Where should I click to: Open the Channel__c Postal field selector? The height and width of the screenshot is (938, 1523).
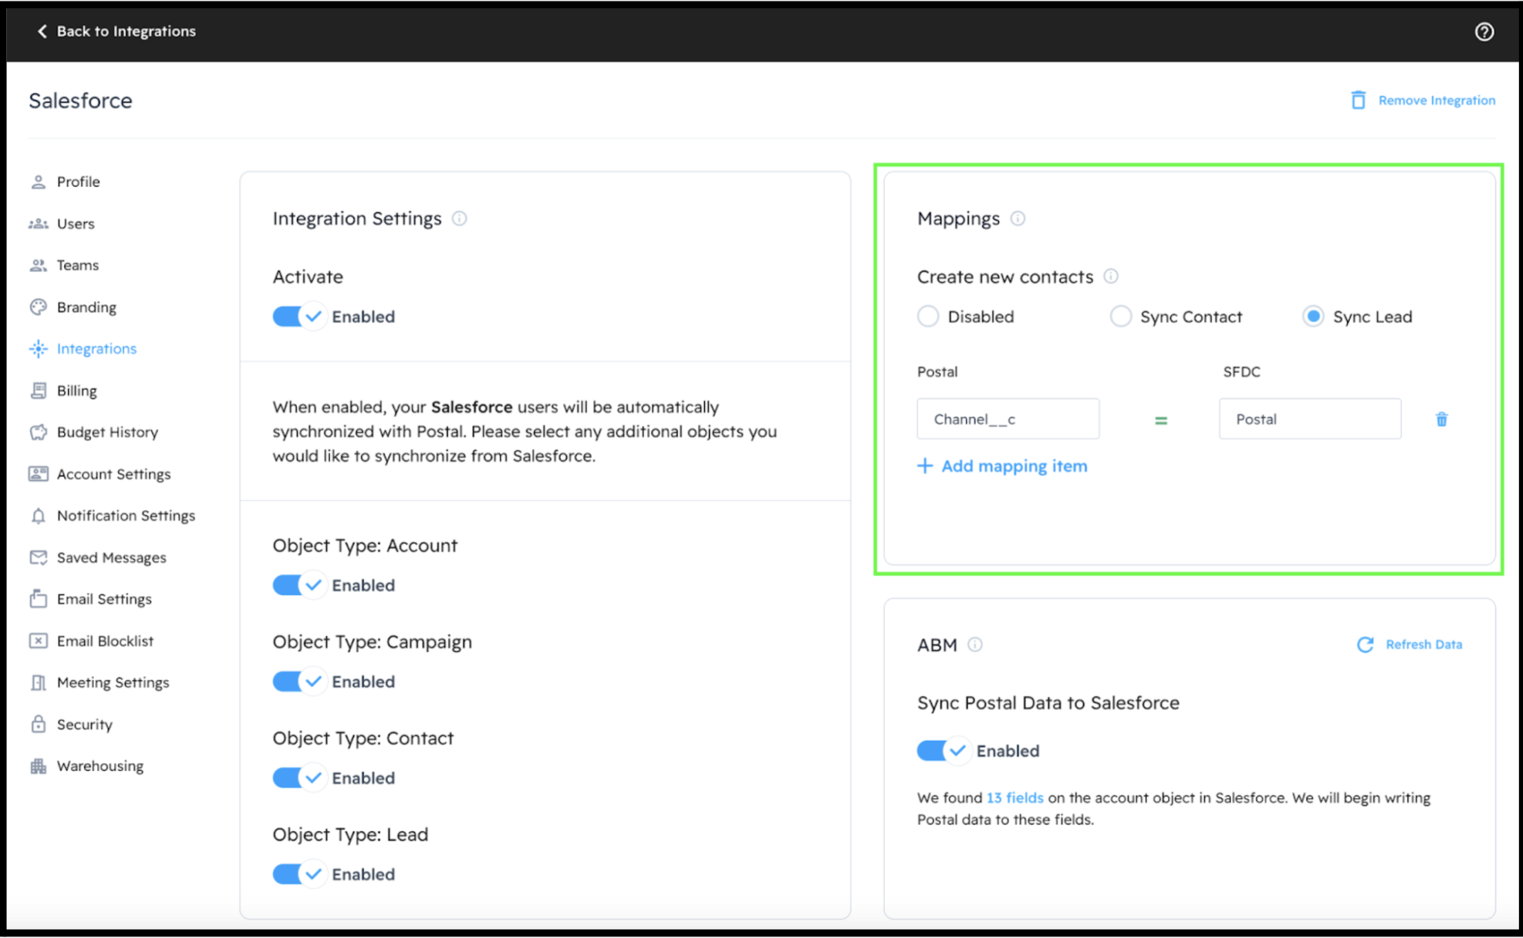(x=1008, y=419)
